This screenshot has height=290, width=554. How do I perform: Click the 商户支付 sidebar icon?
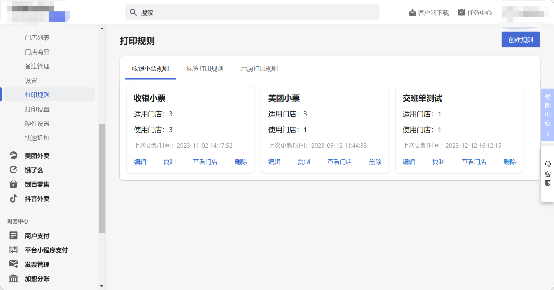pos(13,235)
